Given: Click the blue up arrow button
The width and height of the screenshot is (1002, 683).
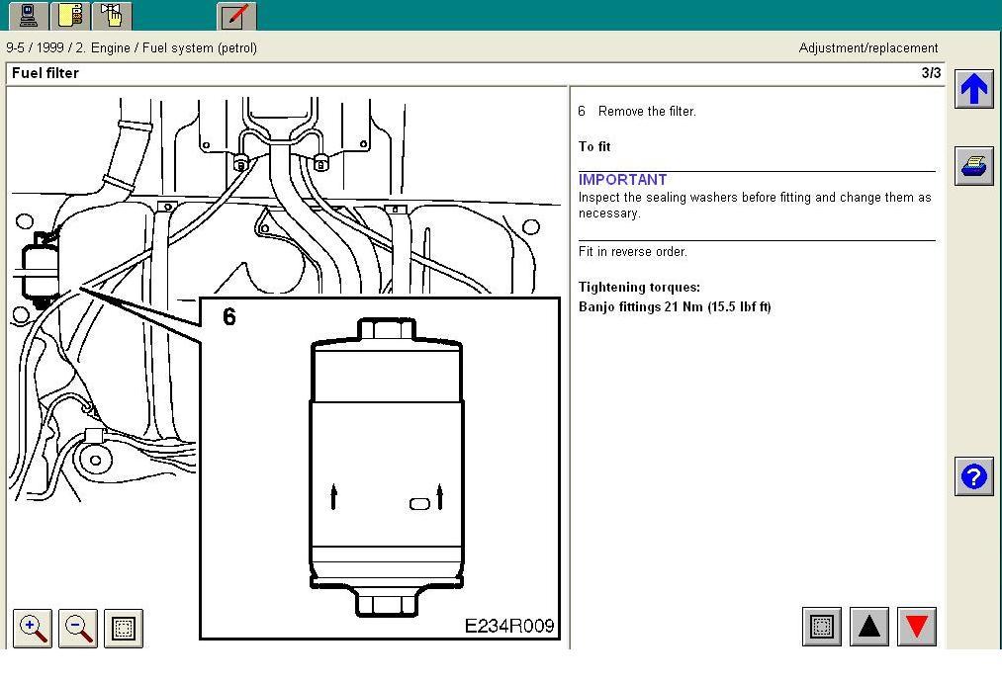Looking at the screenshot, I should click(974, 89).
